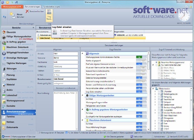Viewport: 194px width, 140px height.
Task: Toggle Konto ist gesperrt switch
Action: point(141,60)
